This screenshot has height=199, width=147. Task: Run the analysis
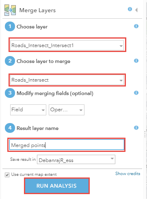pos(57,186)
